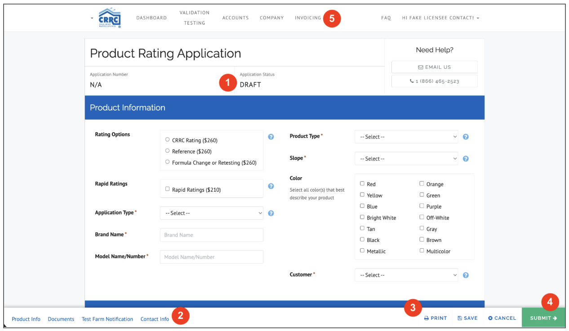Viewport: 569px width, 331px height.
Task: Check the Gray color box
Action: [422, 228]
